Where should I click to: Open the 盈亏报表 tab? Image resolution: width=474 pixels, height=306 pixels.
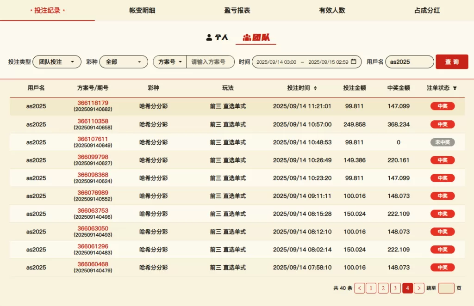(237, 10)
